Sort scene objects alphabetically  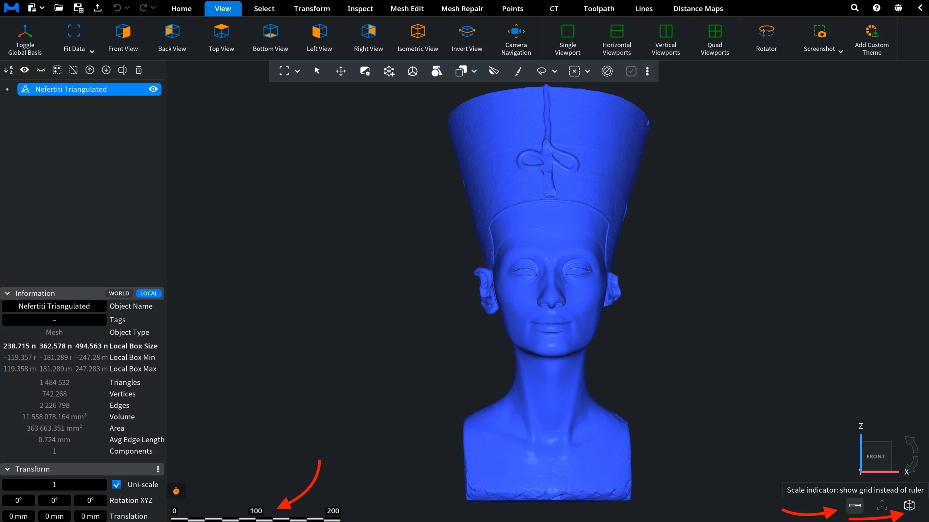coord(8,70)
